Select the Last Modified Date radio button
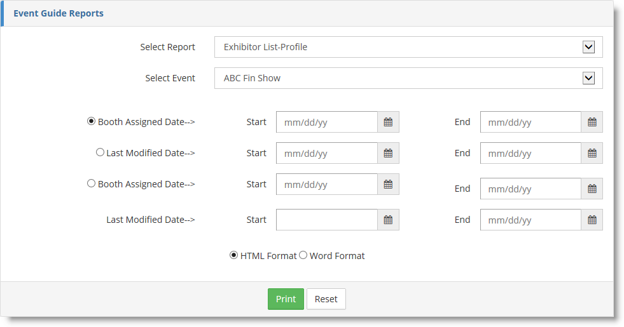This screenshot has width=624, height=327. coord(100,152)
